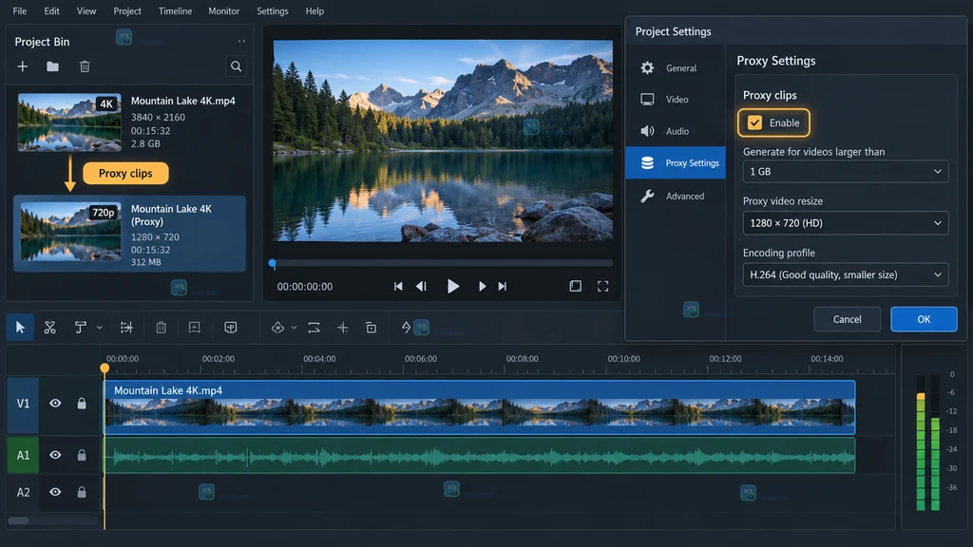
Task: Hide the V1 track with its eye icon
Action: pos(55,403)
